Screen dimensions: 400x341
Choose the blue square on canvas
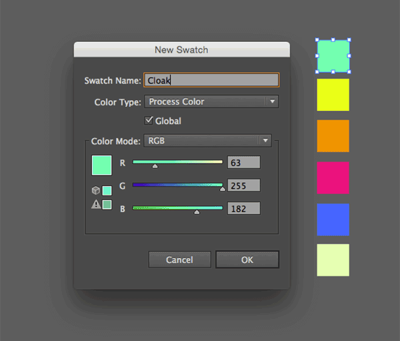click(x=333, y=220)
